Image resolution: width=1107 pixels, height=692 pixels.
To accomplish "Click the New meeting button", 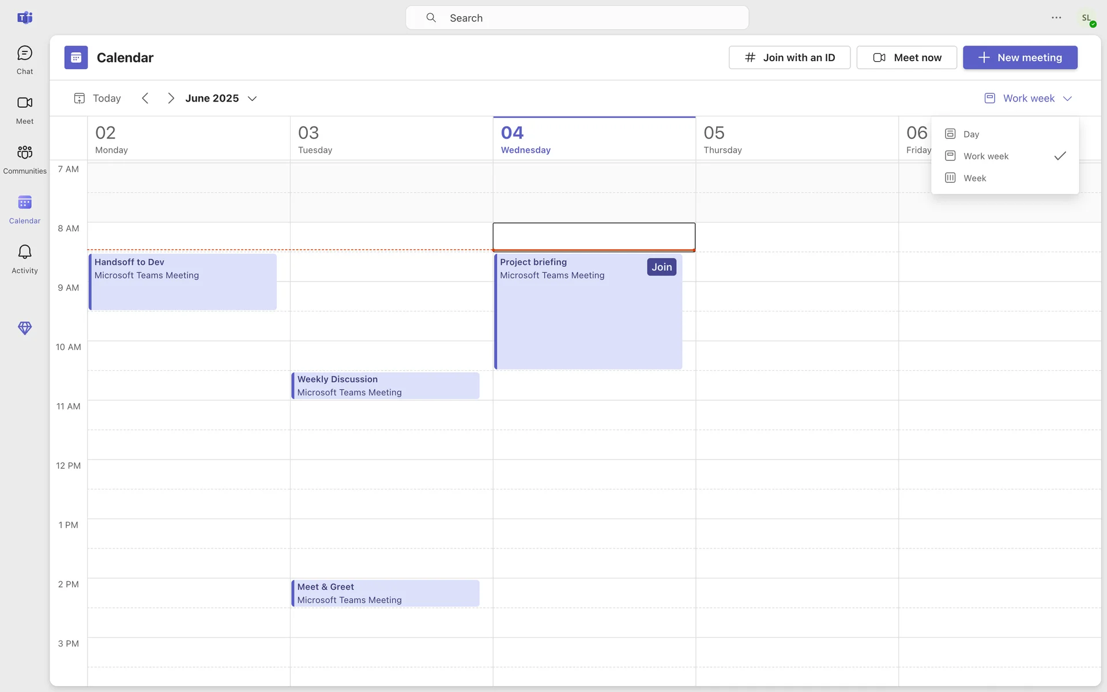I will 1019,58.
